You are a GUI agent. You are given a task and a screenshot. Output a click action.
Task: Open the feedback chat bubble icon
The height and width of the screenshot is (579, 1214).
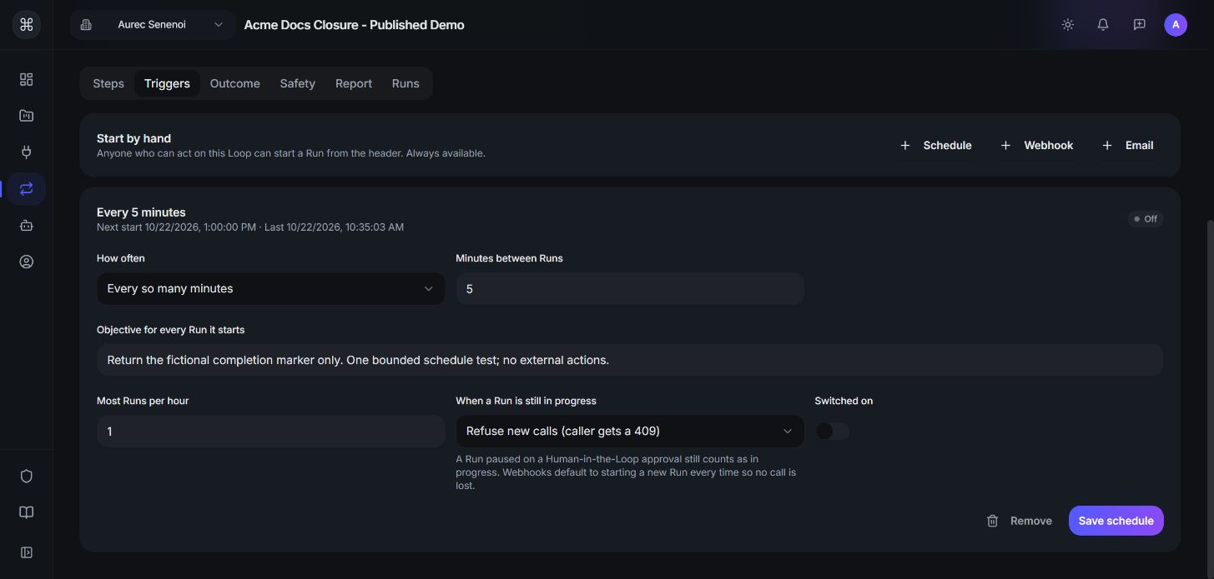tap(1139, 25)
